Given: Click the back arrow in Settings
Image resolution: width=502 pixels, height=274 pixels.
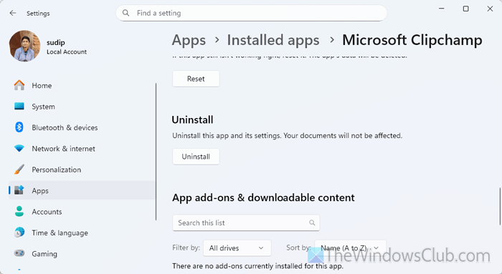Looking at the screenshot, I should coord(13,13).
